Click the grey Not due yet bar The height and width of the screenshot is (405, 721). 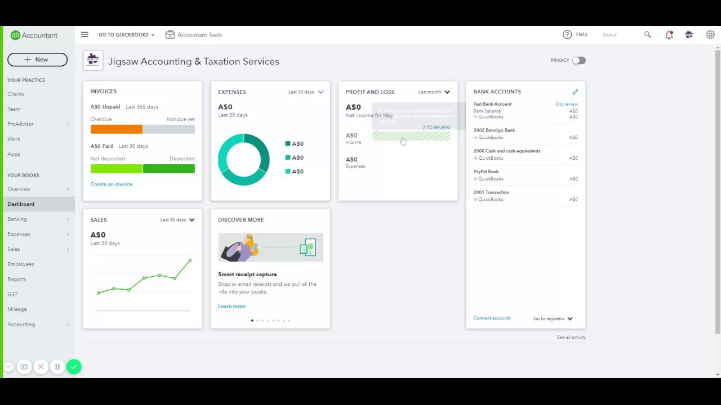click(168, 129)
